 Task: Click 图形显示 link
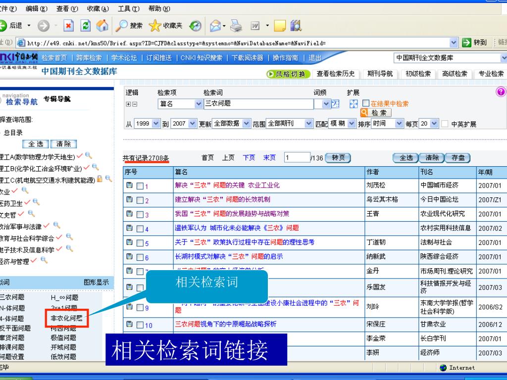point(96,282)
